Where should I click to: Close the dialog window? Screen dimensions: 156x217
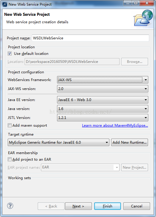click(147, 3)
